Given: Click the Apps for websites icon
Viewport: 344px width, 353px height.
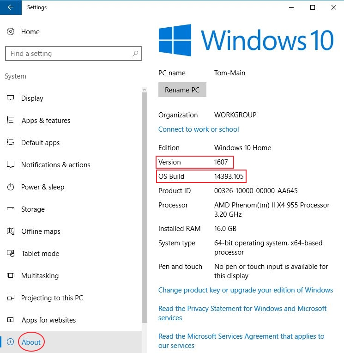Looking at the screenshot, I should [x=10, y=320].
